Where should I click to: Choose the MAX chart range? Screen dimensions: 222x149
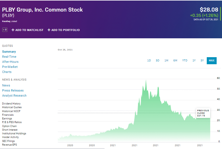[212, 61]
